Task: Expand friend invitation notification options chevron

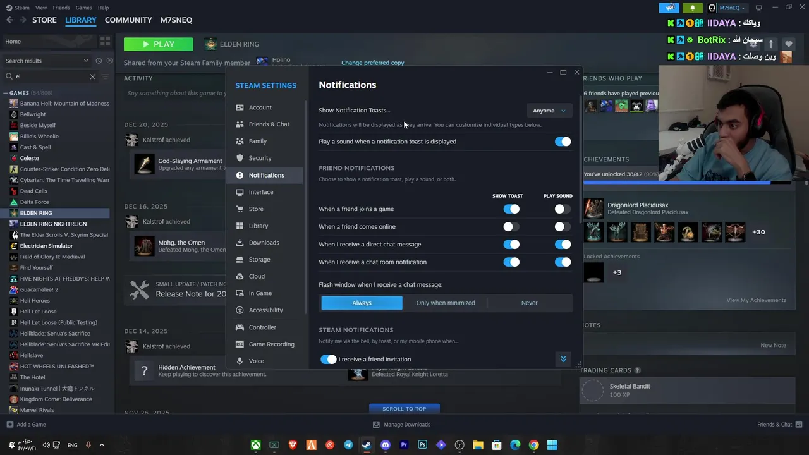Action: 563,359
